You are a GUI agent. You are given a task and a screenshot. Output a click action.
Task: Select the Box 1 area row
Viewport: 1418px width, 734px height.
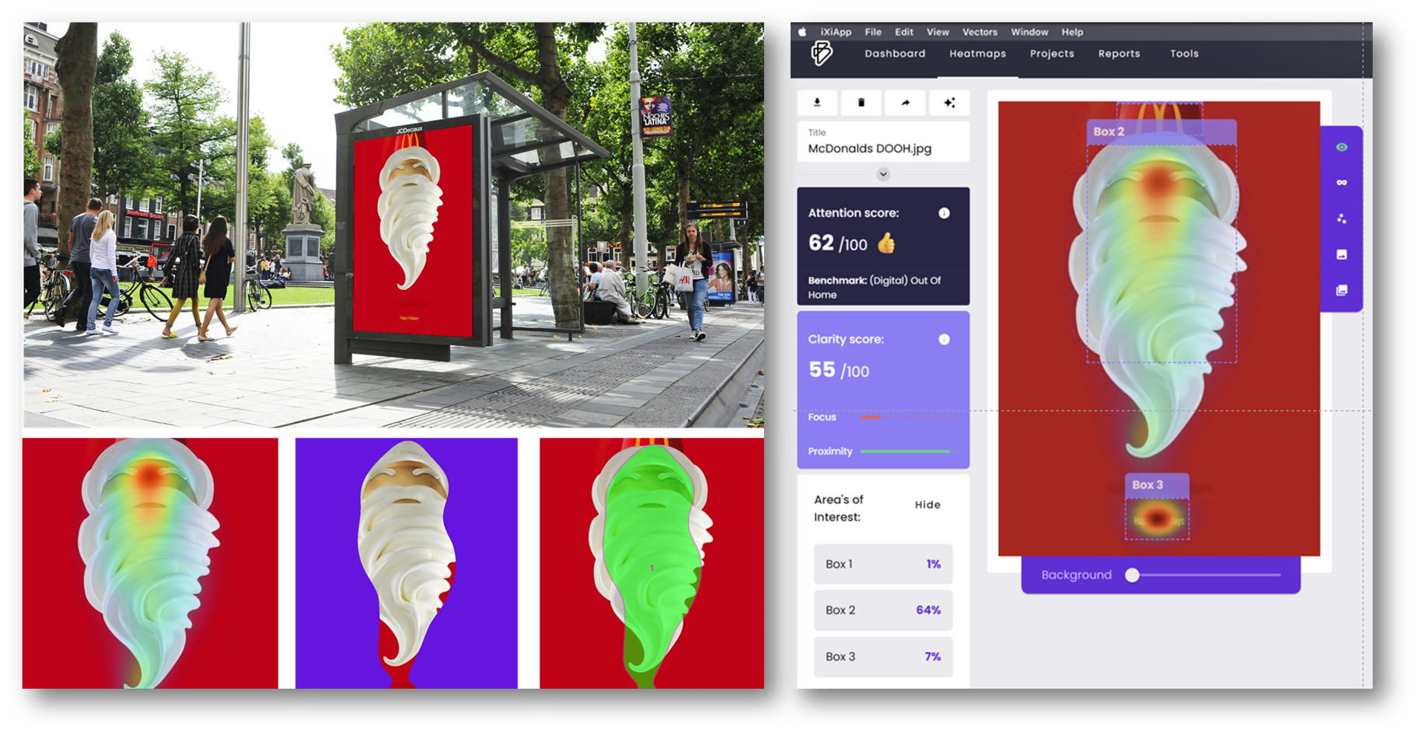pos(883,564)
